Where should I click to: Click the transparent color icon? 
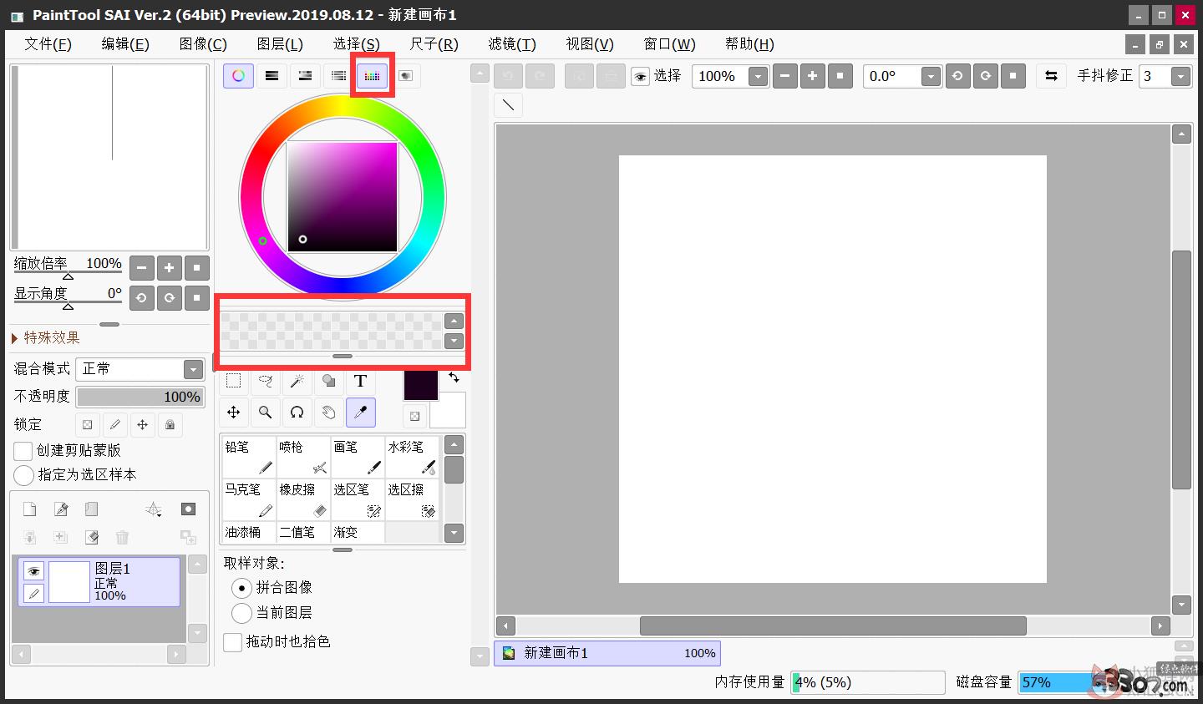pos(415,416)
